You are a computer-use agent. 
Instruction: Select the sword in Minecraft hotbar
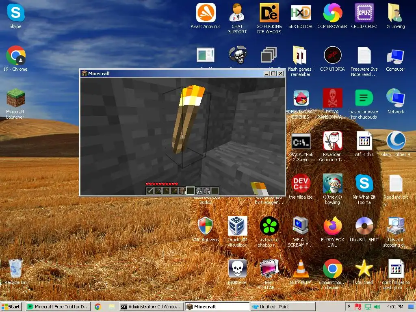pyautogui.click(x=150, y=191)
